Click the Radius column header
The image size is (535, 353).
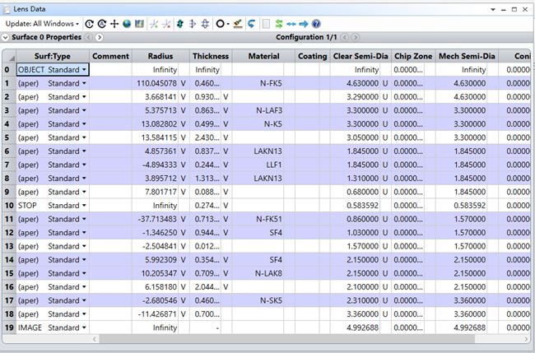click(x=160, y=56)
